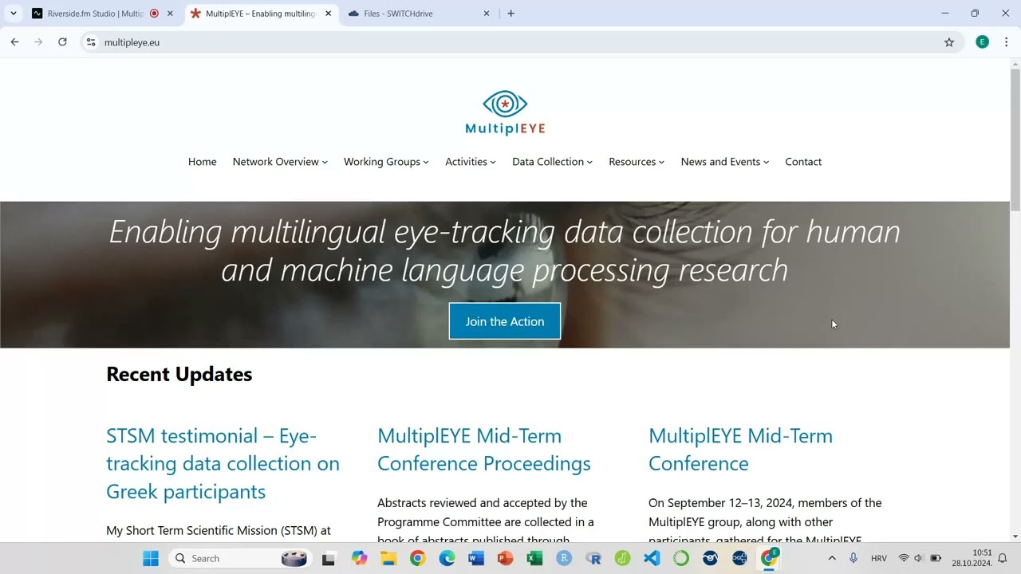Screen dimensions: 1021x574
Task: Expand the Working Groups menu
Action: (x=386, y=162)
